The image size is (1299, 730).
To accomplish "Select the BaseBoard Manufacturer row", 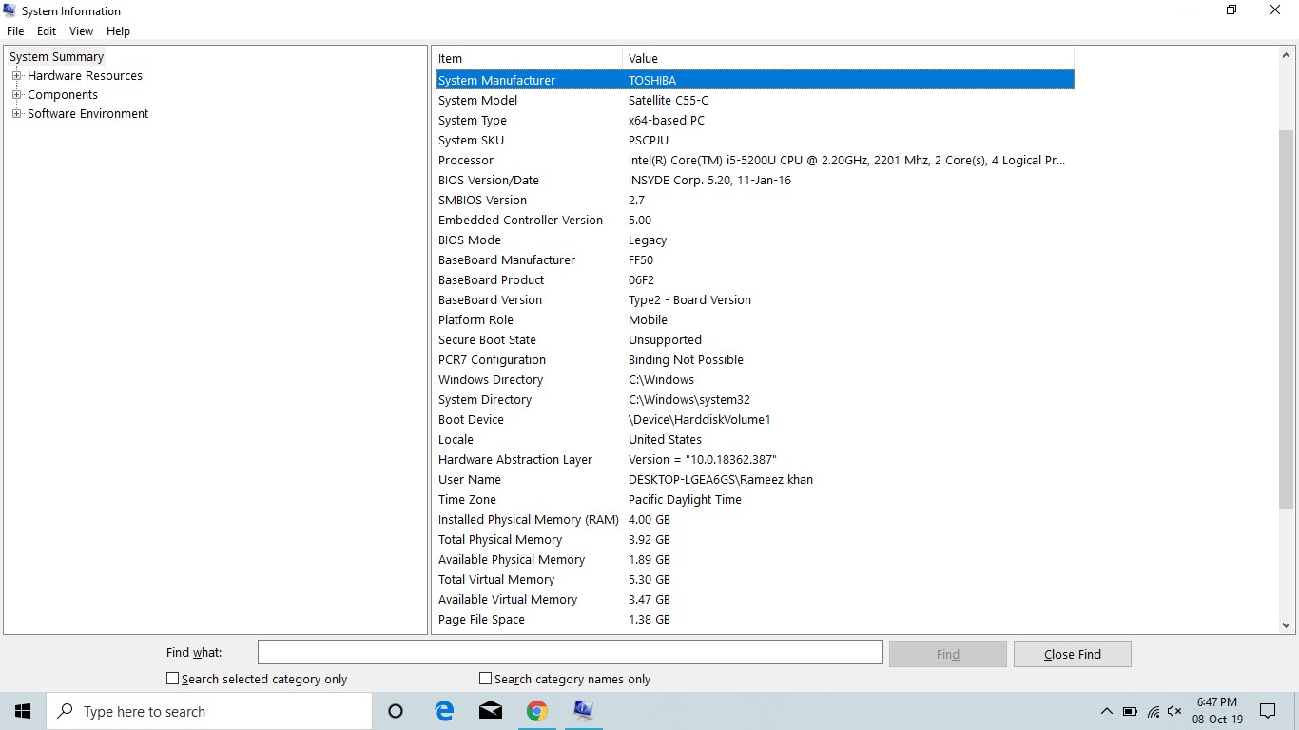I will (754, 260).
